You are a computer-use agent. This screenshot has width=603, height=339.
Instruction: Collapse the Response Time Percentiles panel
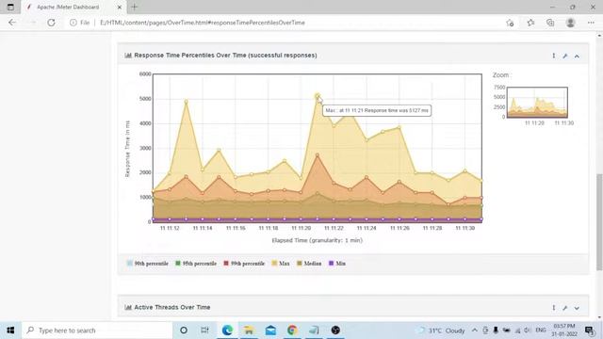(x=577, y=56)
